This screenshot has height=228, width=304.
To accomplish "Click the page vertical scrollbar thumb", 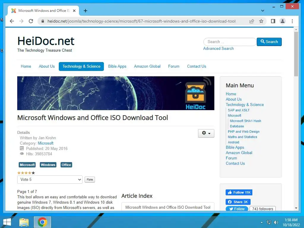I will (x=296, y=54).
